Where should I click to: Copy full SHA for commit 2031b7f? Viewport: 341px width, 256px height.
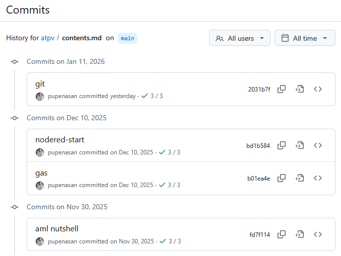282,89
